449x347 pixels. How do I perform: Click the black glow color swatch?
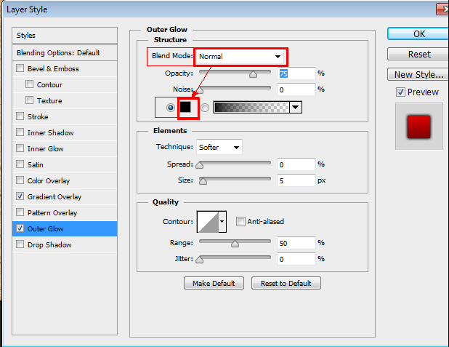tap(185, 107)
